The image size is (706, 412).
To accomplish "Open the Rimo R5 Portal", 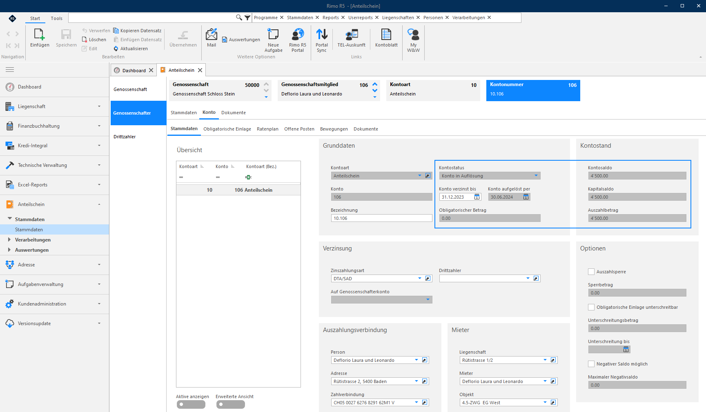I will pyautogui.click(x=298, y=40).
